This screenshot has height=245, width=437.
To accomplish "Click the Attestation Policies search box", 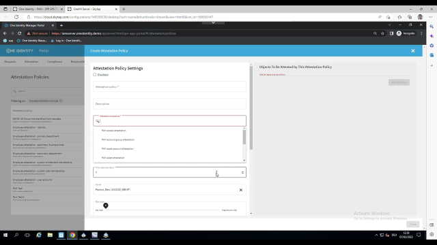I will pos(47,91).
